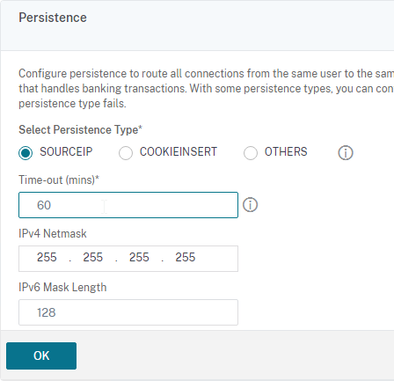Select the SOURCEIP radio button
This screenshot has height=381, width=394.
tap(26, 153)
